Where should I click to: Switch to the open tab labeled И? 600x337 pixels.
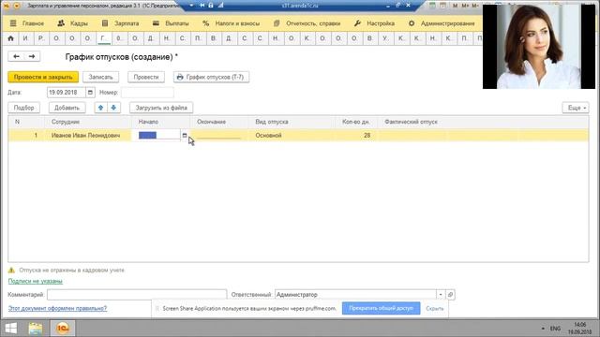tap(25, 38)
